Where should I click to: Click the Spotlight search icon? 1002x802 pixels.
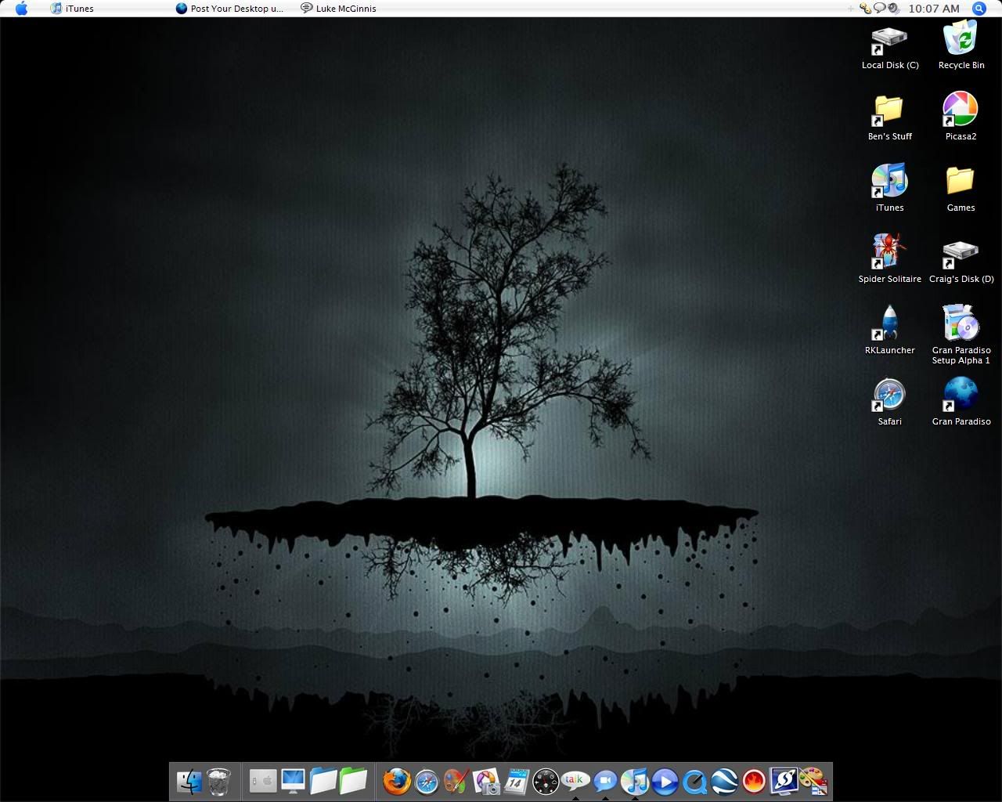[x=979, y=9]
